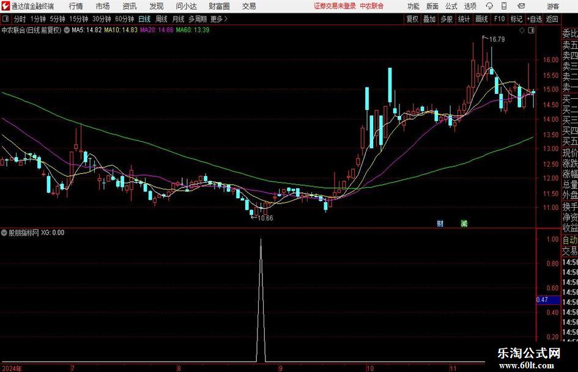Screen dimensions: 578x372
Task: Click the 通达信 red logo icon
Action: tap(6, 6)
